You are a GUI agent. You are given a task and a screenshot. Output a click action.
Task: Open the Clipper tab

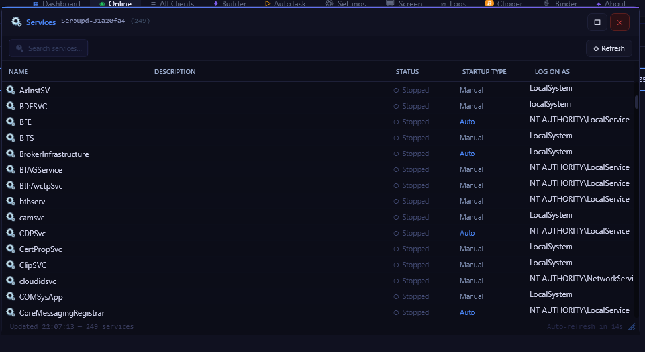503,4
